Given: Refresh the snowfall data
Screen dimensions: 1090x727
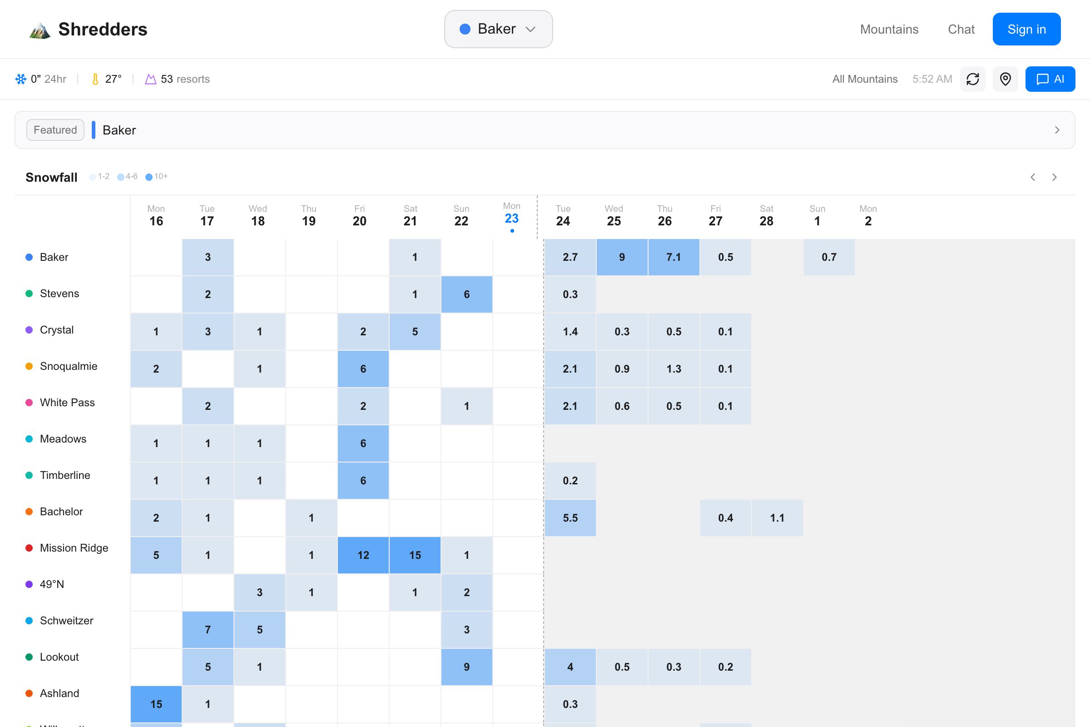Looking at the screenshot, I should [x=973, y=79].
